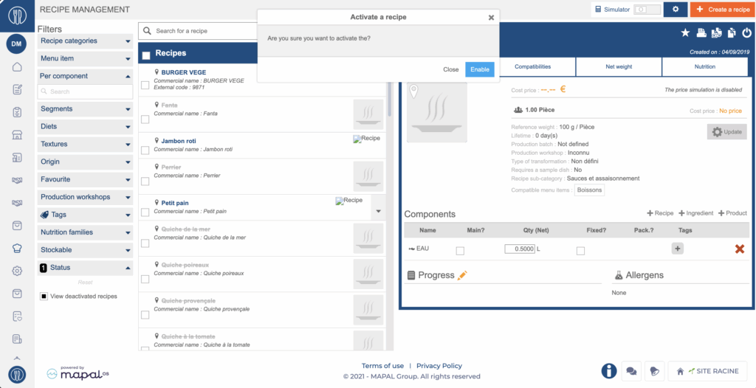
Task: Collapse the Per component filter
Action: 86,76
